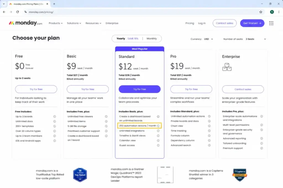Click "Dependency column" feature text
This screenshot has height=188, width=283.
[x=183, y=140]
